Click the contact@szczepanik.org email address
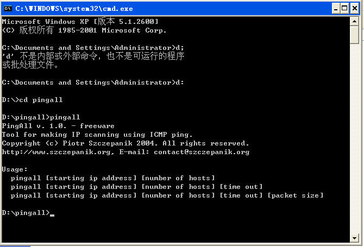Viewport: 364px width, 247px height. click(202, 152)
